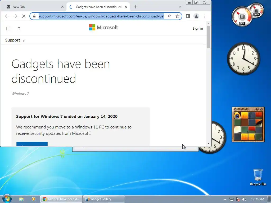Close the New Tab tab
The image size is (271, 203).
[x=62, y=7]
